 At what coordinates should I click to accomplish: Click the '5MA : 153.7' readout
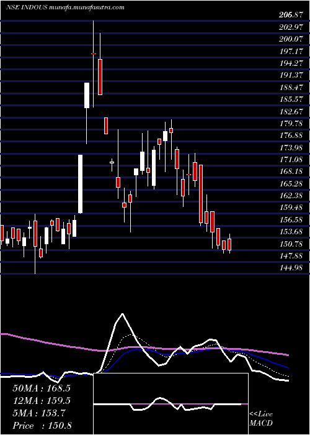pyautogui.click(x=39, y=413)
